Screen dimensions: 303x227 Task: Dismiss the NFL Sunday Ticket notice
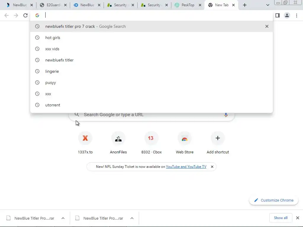(212, 167)
